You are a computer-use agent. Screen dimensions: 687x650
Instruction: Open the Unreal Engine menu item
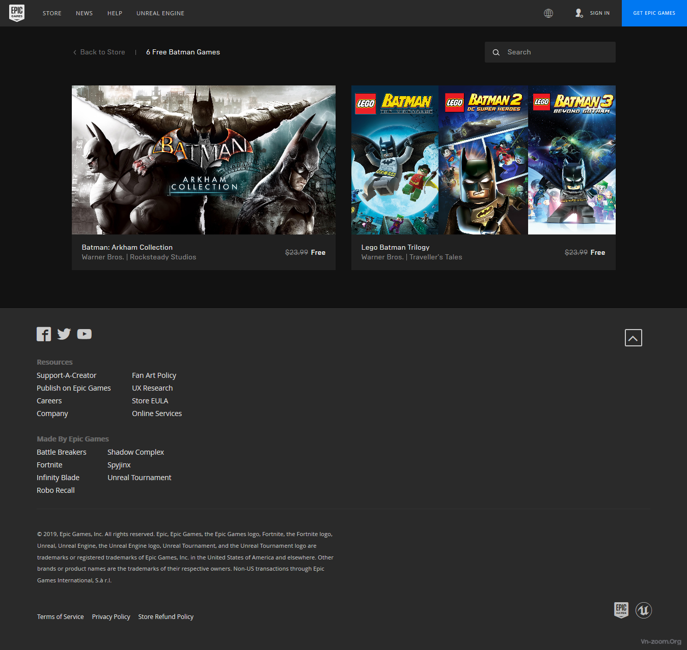click(160, 13)
